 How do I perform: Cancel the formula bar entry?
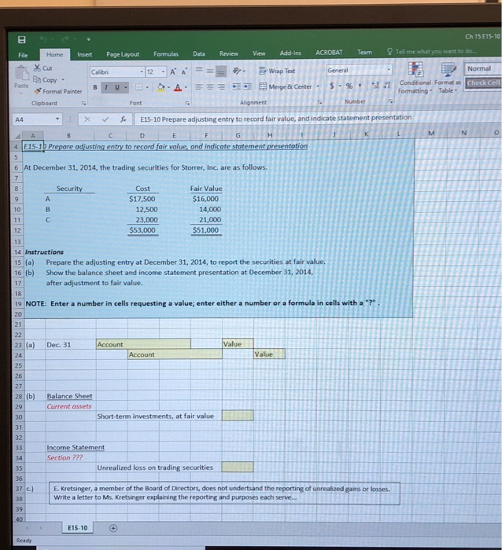click(x=87, y=119)
